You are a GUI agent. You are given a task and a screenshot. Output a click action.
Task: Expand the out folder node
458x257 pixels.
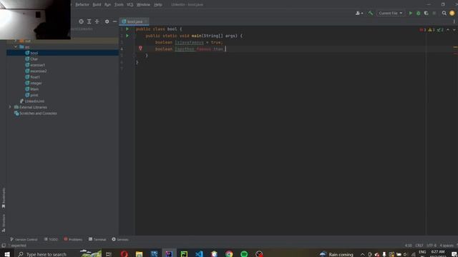16,41
